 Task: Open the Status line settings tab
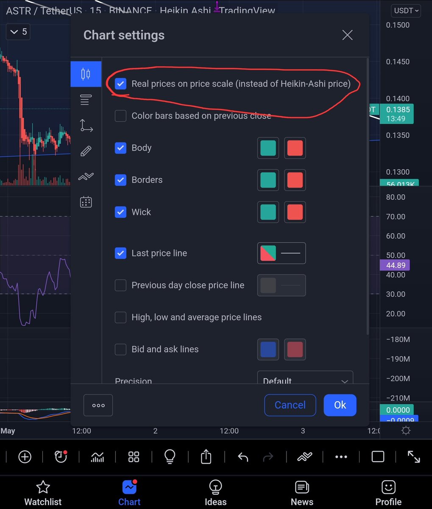pyautogui.click(x=86, y=100)
